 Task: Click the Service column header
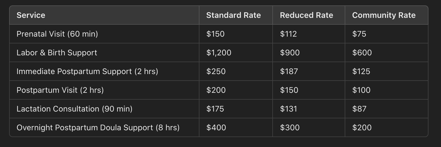click(x=104, y=15)
